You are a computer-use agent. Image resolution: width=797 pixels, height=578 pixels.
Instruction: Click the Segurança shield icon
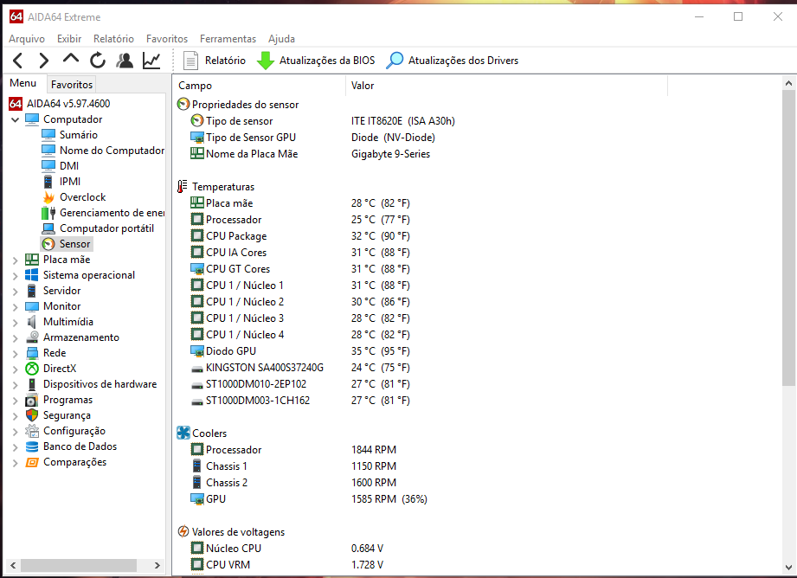coord(32,415)
